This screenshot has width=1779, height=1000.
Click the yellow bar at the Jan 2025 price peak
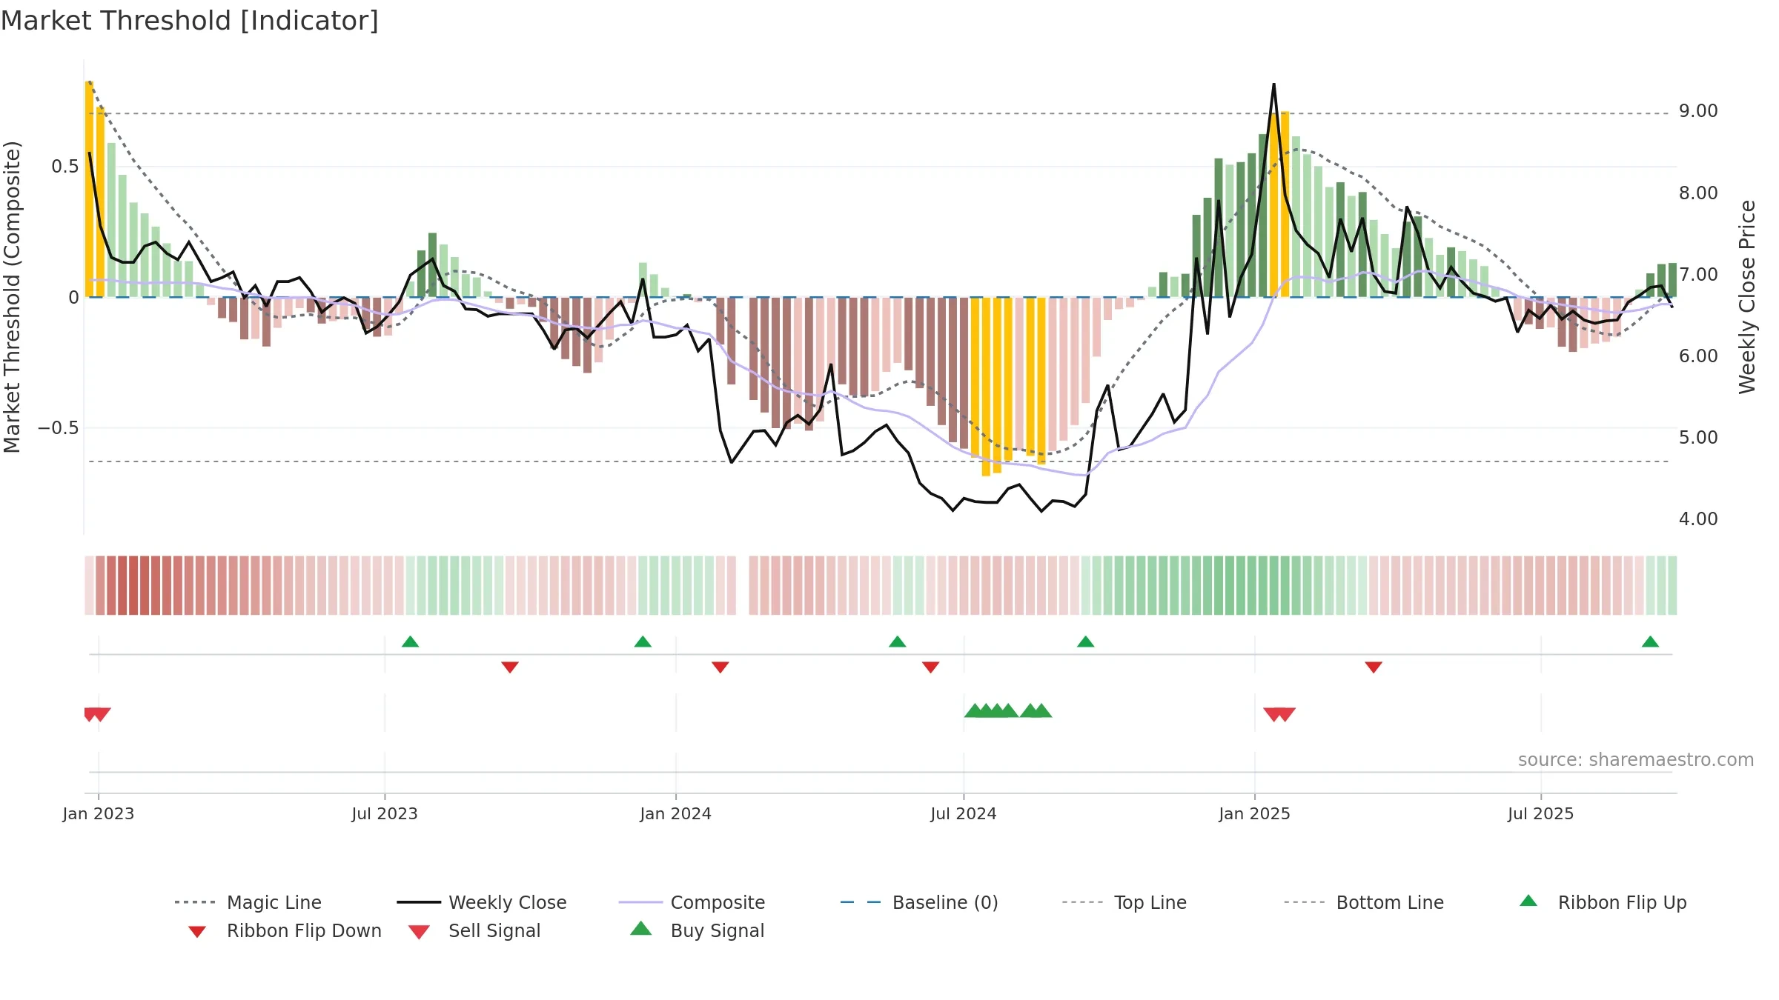[1274, 204]
